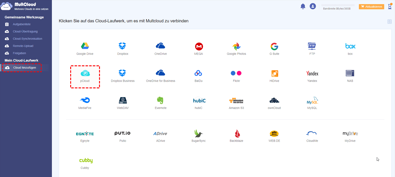
Task: Go to Cloud-Übertragung
Action: pos(25,31)
